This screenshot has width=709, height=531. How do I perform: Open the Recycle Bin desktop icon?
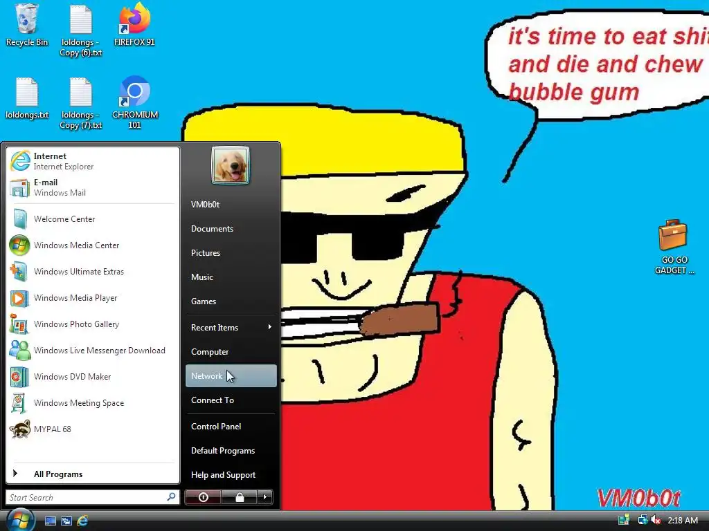[x=27, y=25]
